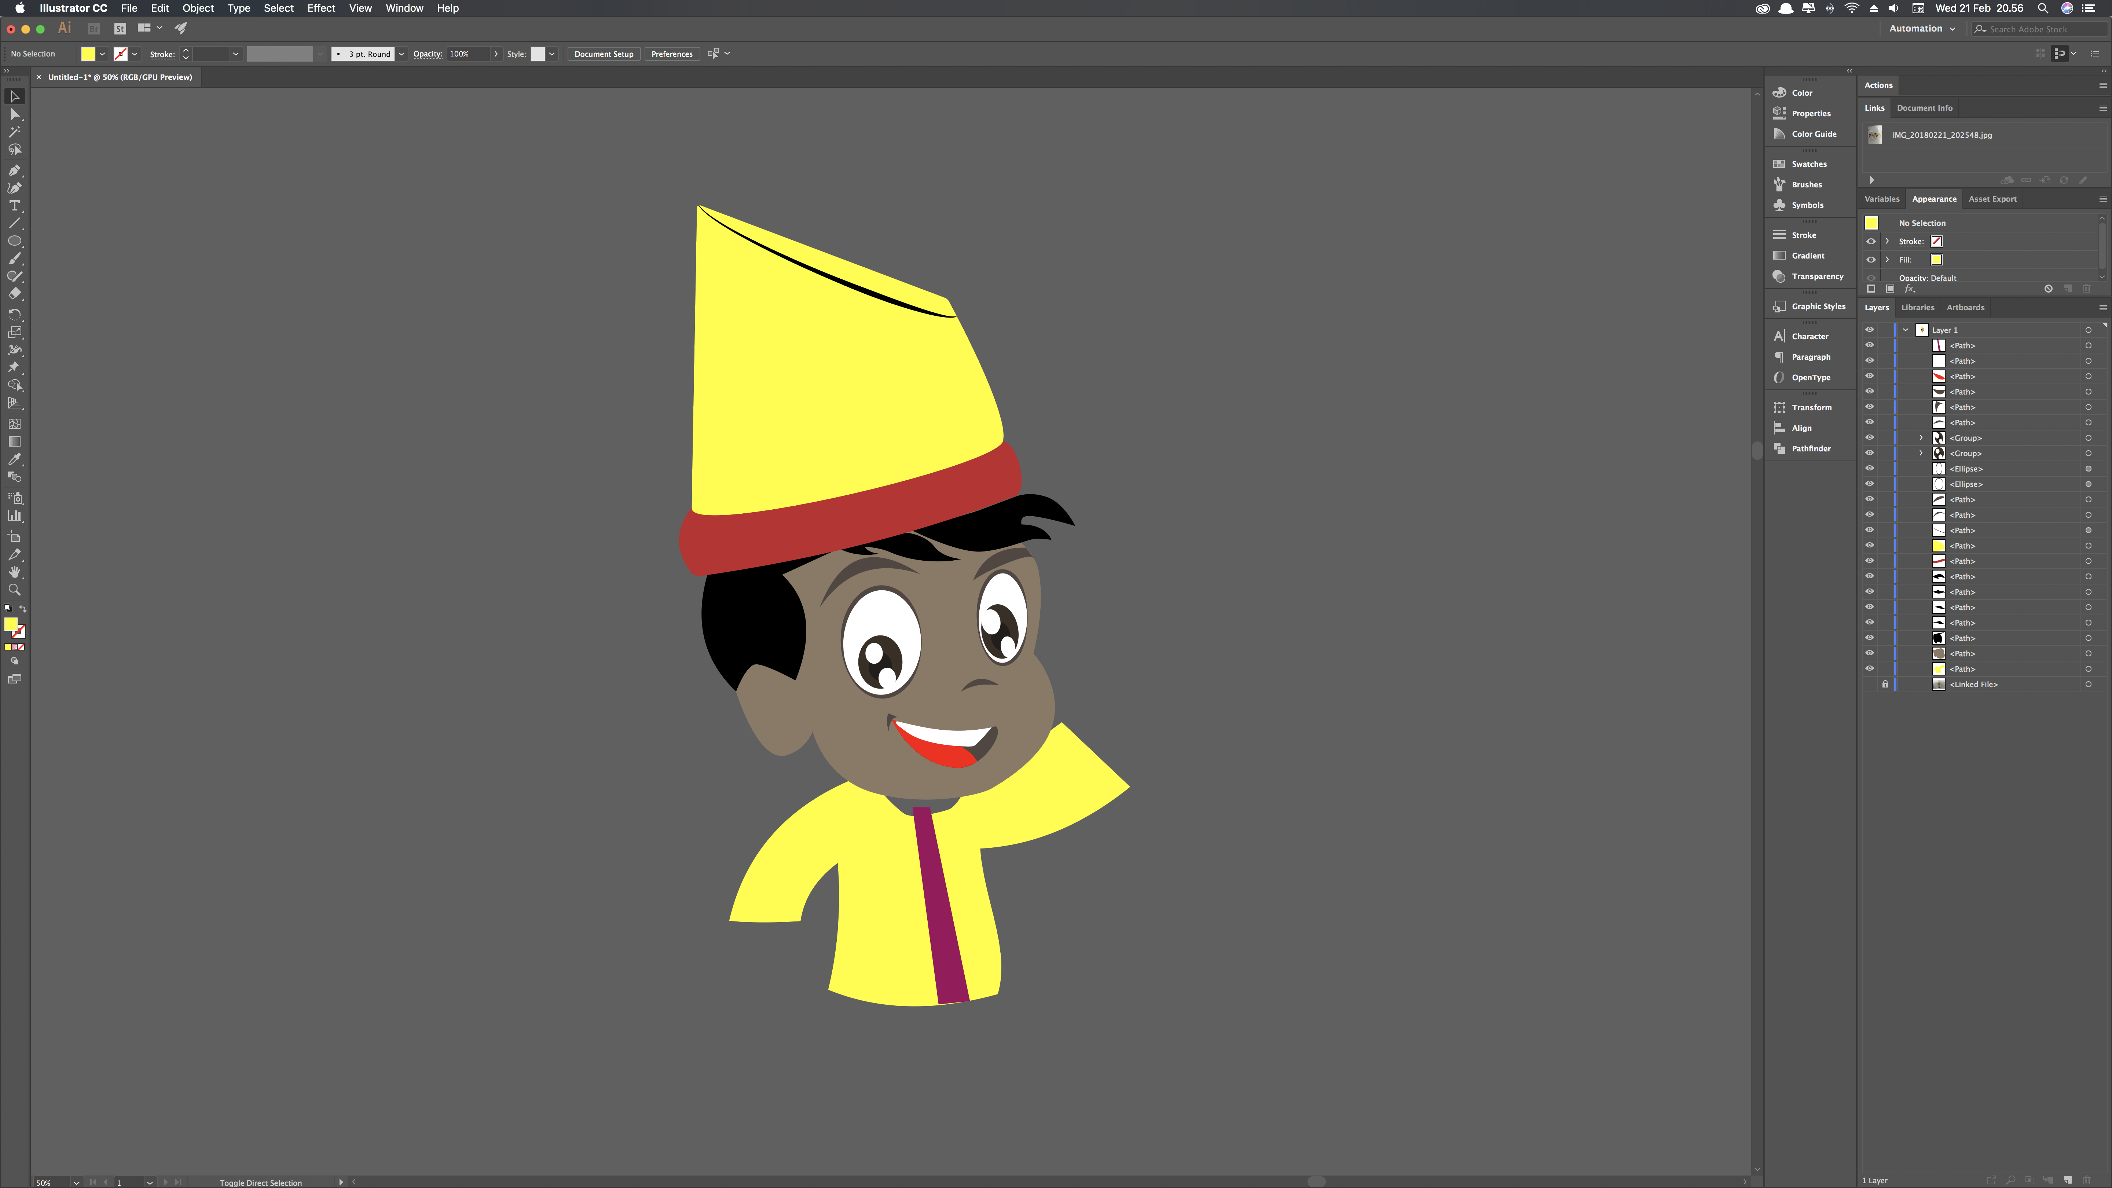Image resolution: width=2112 pixels, height=1188 pixels.
Task: Click the Add New Effect fx icon
Action: 1910,289
